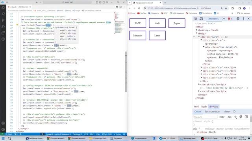This screenshot has width=252, height=141.
Task: Click the BMW car card
Action: pos(138,23)
